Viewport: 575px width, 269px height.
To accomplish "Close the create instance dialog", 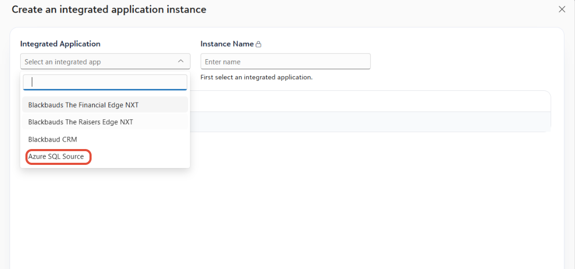I will [x=561, y=10].
